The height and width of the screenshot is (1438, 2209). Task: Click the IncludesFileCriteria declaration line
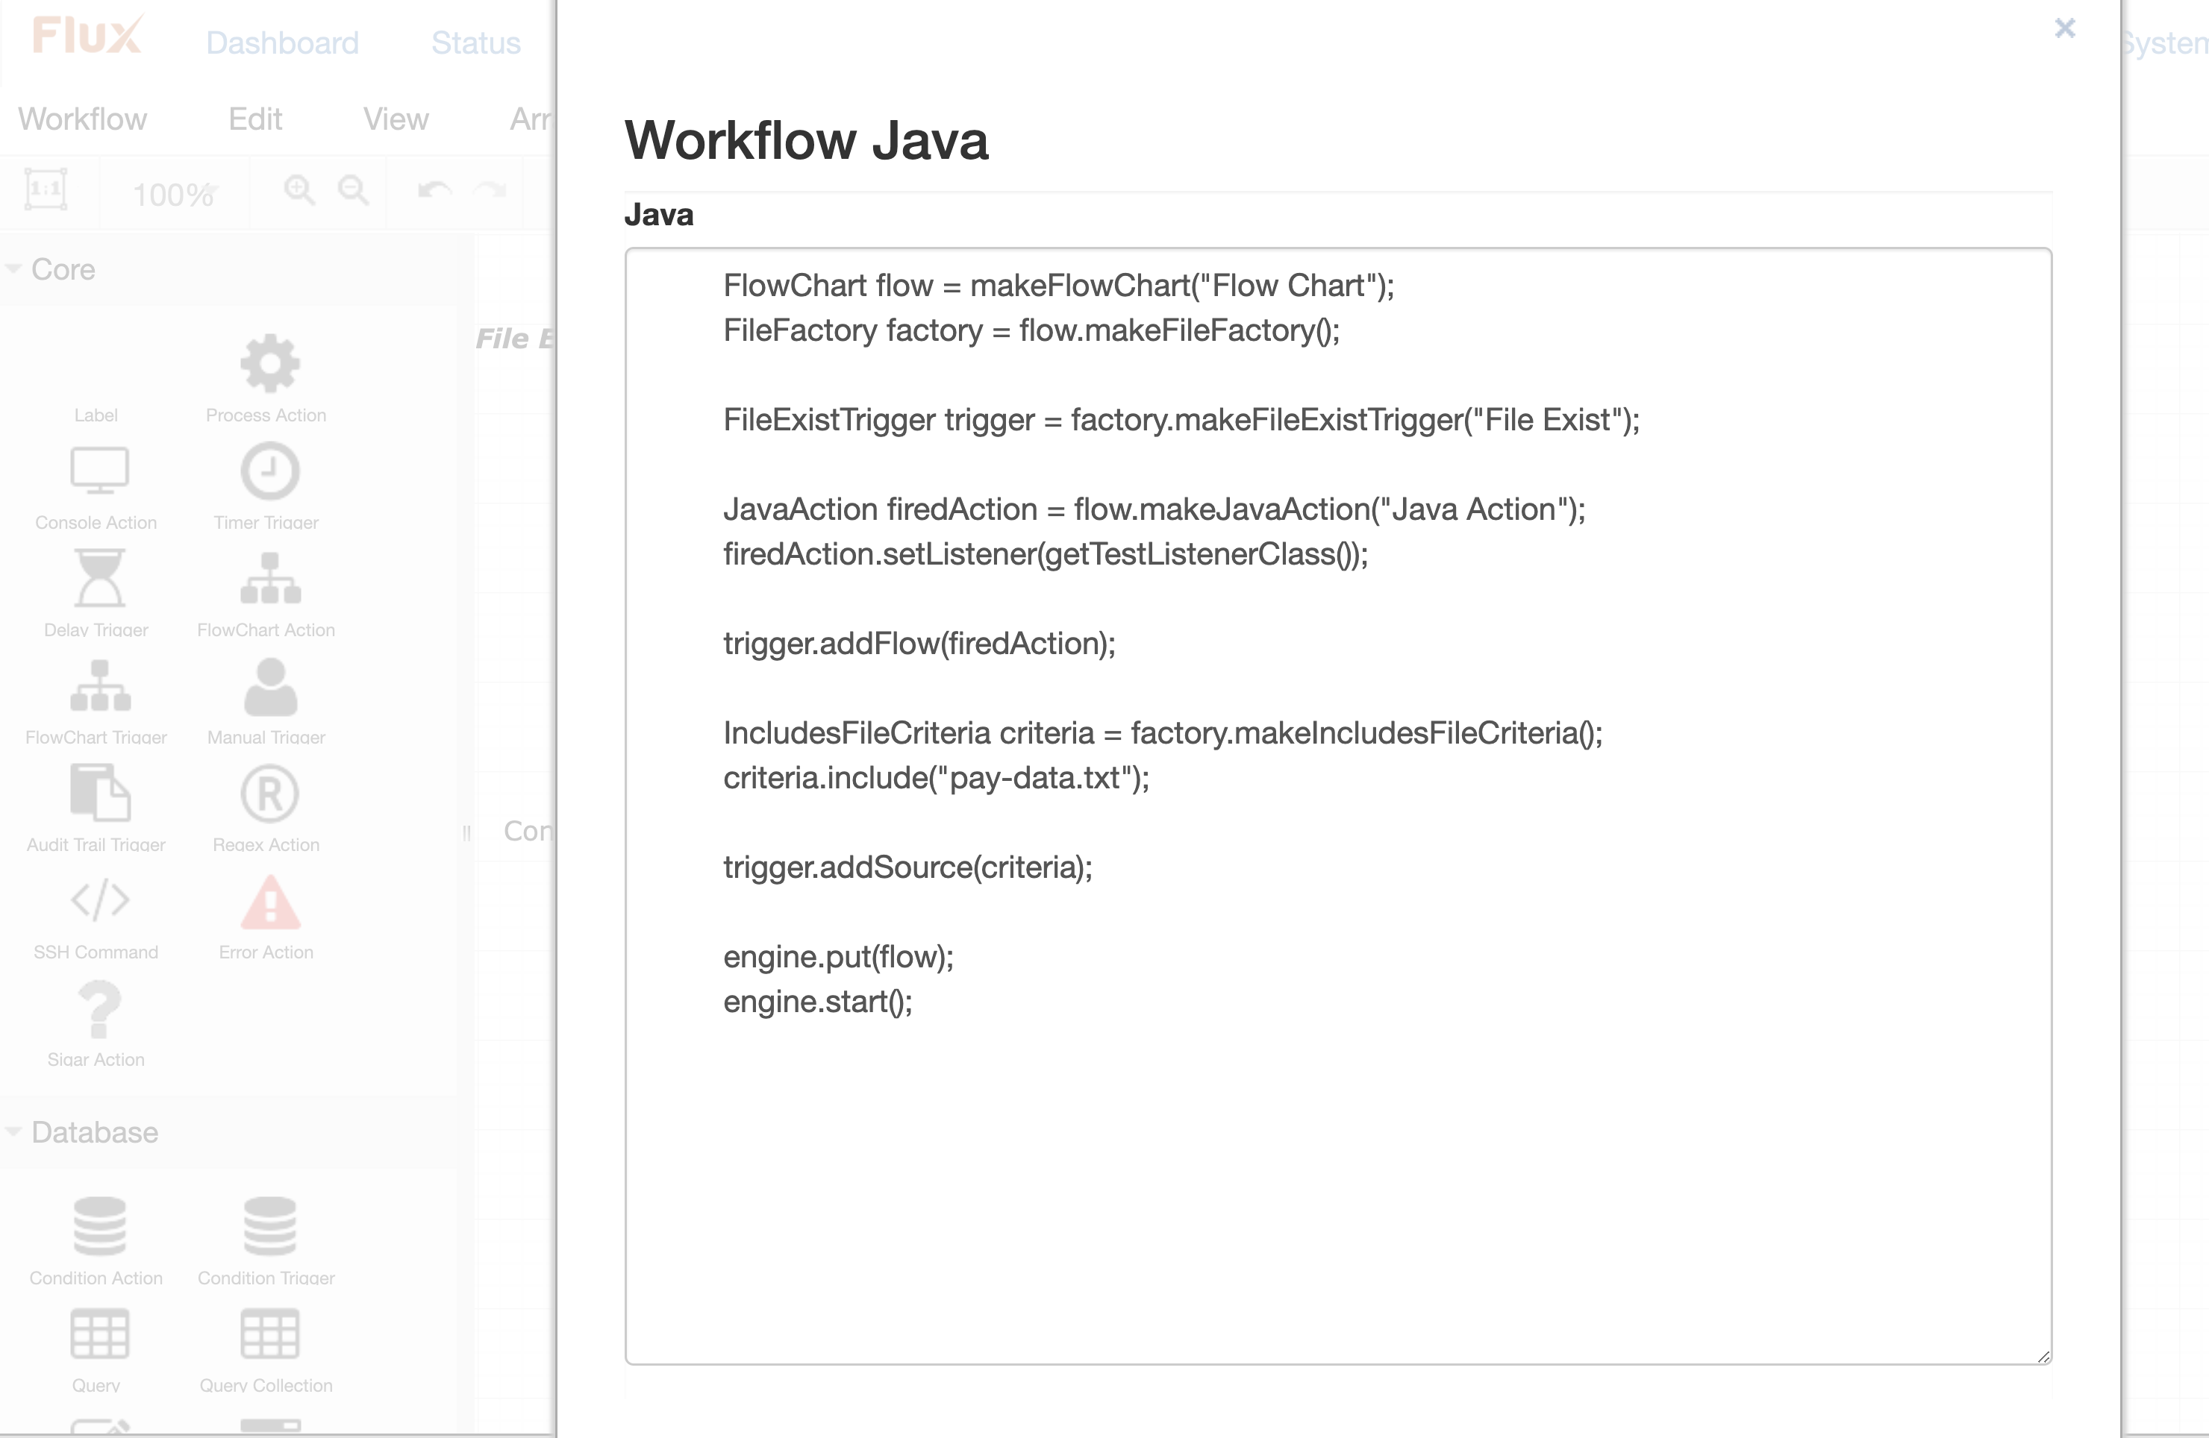[x=1162, y=733]
